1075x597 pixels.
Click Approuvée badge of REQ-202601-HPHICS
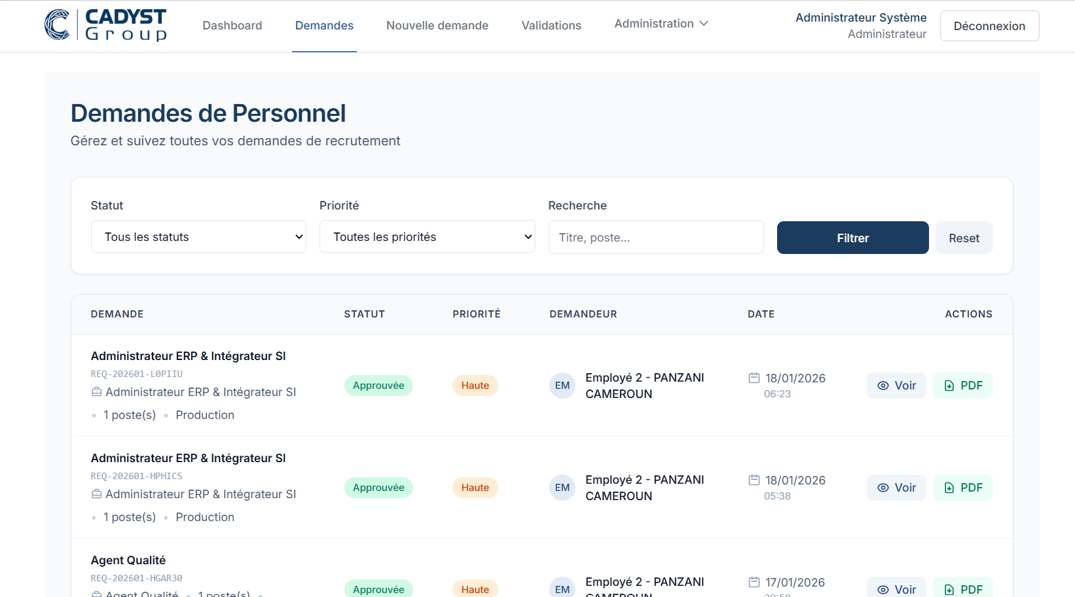(x=378, y=488)
